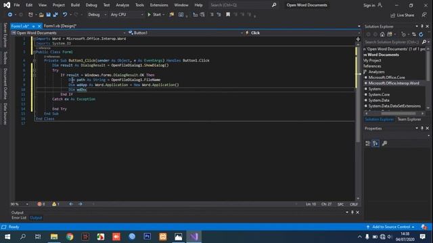Start debugging with the green Start button

click(x=154, y=15)
